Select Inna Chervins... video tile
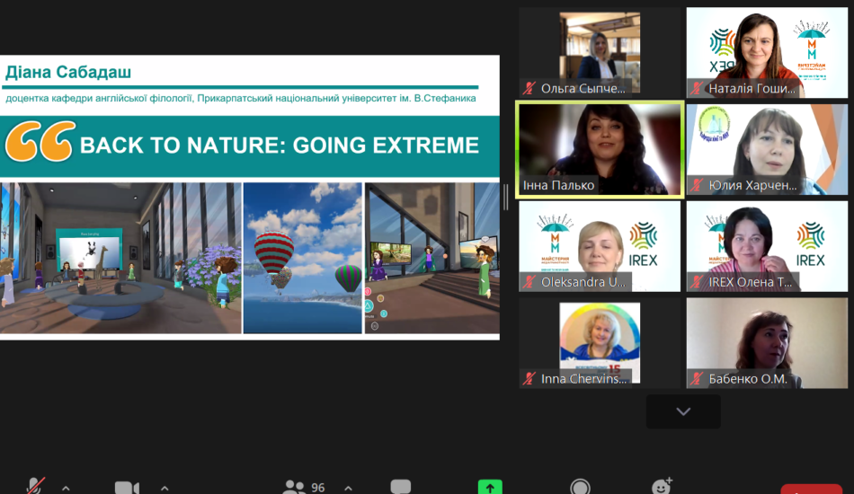 point(600,343)
